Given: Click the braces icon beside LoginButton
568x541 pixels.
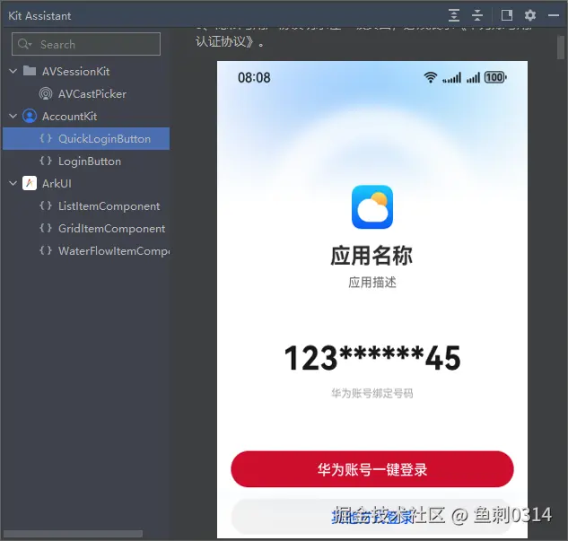Looking at the screenshot, I should pyautogui.click(x=46, y=161).
